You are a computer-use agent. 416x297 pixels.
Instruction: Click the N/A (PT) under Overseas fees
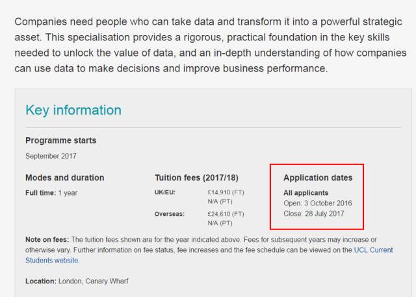coord(220,223)
